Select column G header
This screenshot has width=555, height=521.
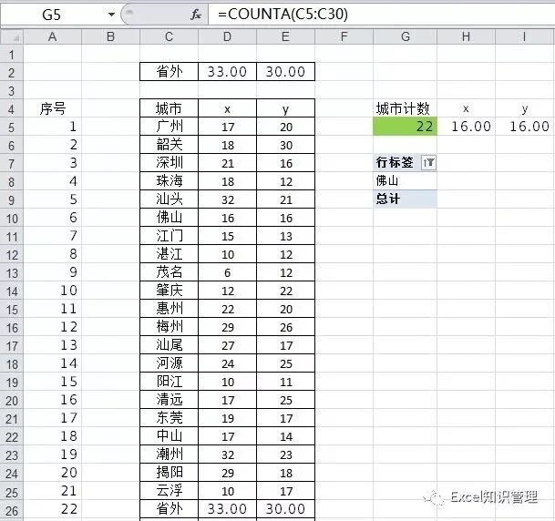click(406, 36)
